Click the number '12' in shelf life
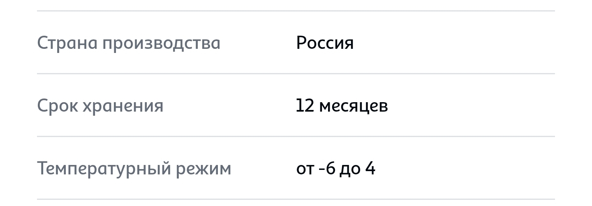This screenshot has height=206, width=592. [305, 106]
